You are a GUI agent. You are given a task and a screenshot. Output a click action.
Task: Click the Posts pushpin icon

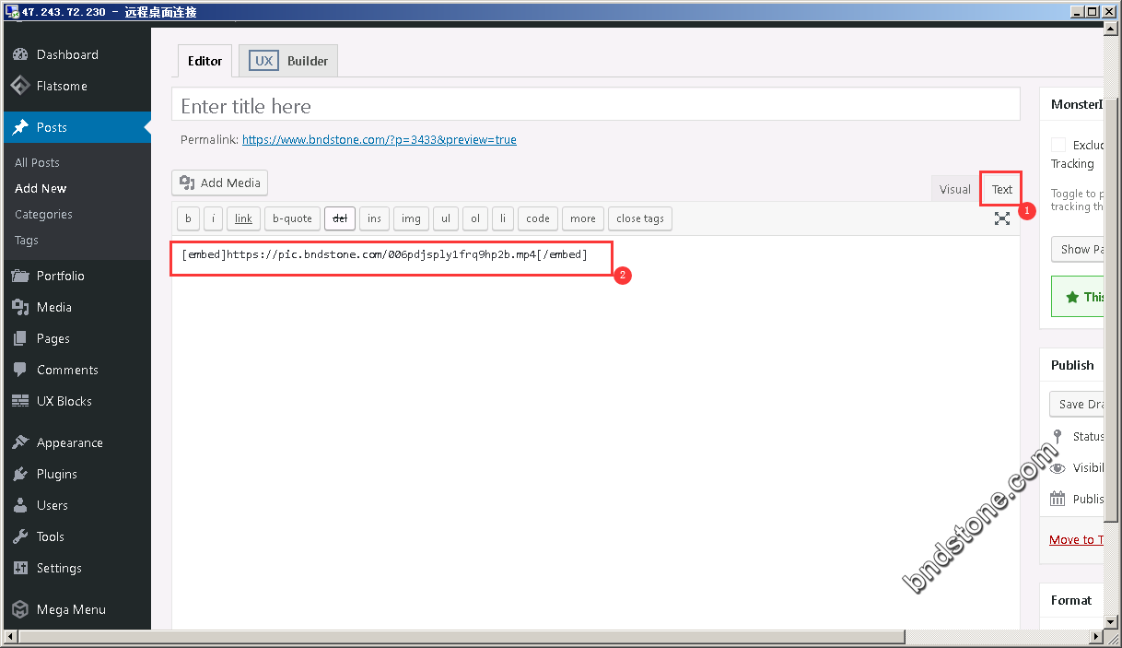tap(20, 127)
